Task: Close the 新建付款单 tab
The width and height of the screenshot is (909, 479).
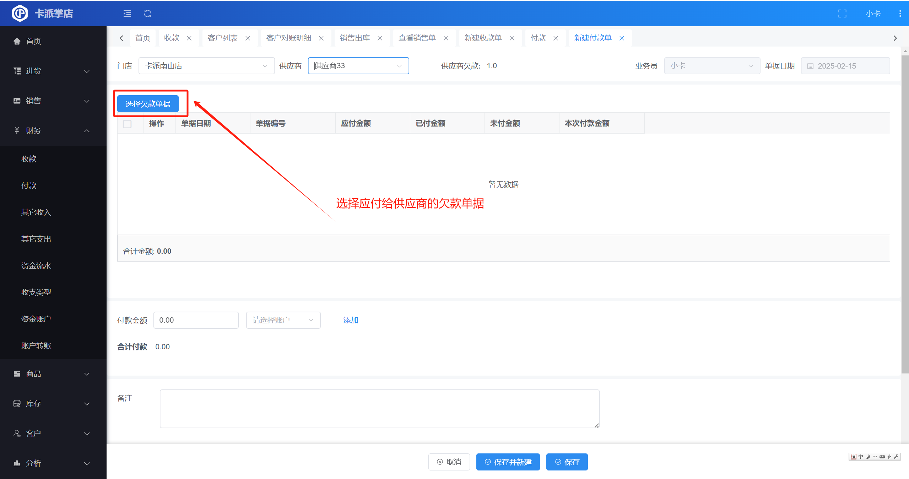Action: 622,38
